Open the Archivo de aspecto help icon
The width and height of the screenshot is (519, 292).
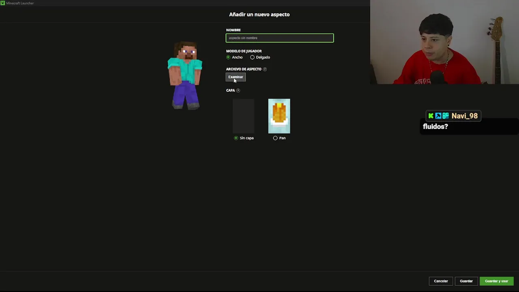pos(265,69)
